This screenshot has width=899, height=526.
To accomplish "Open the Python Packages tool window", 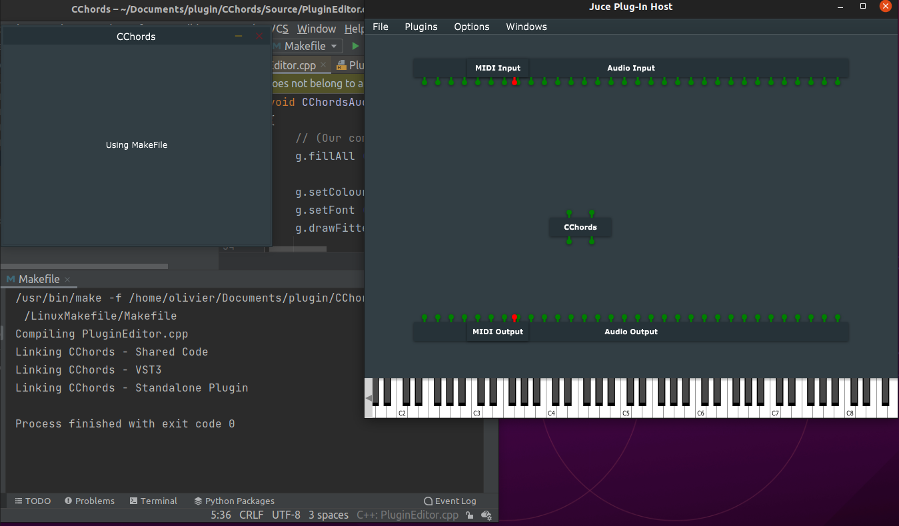I will pyautogui.click(x=234, y=501).
